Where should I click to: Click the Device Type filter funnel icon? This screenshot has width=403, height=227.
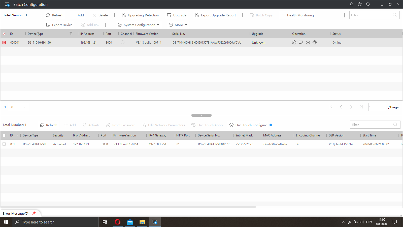point(71,34)
